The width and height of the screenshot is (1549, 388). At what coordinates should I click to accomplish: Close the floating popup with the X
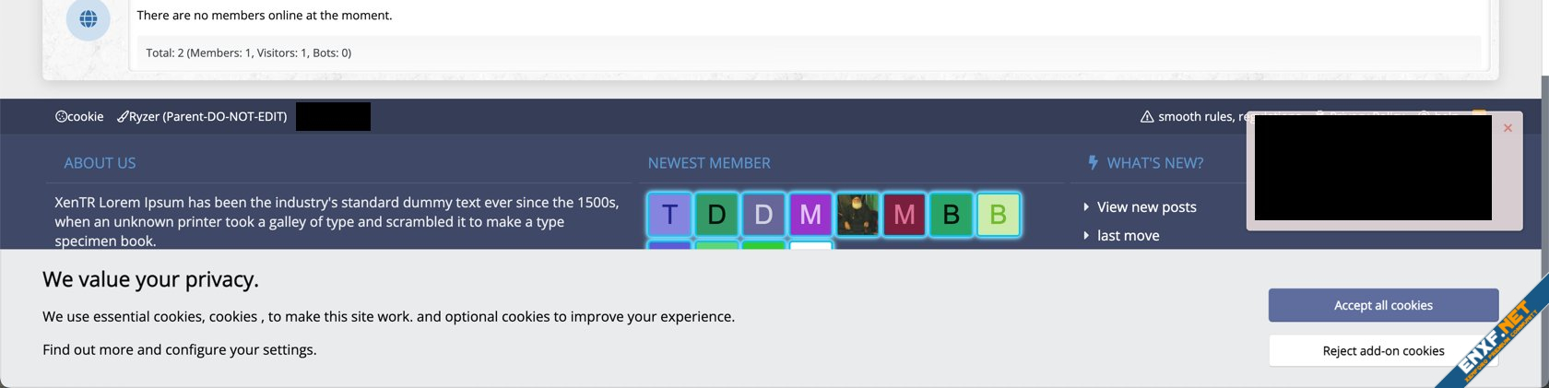1508,128
